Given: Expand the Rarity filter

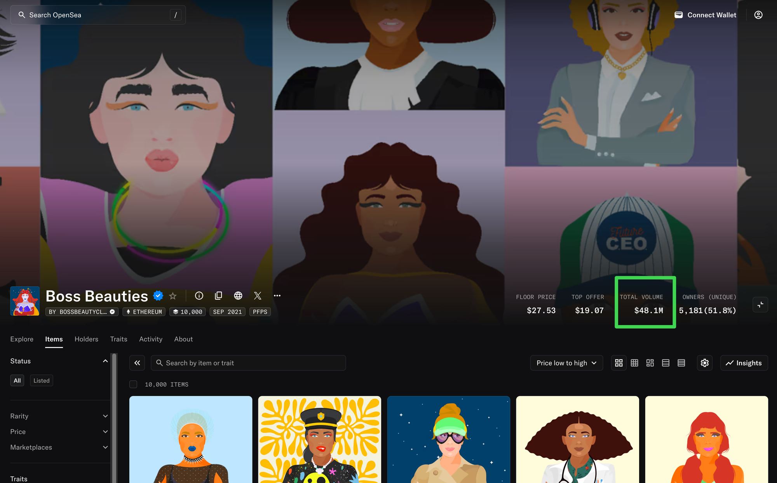Looking at the screenshot, I should pyautogui.click(x=59, y=416).
